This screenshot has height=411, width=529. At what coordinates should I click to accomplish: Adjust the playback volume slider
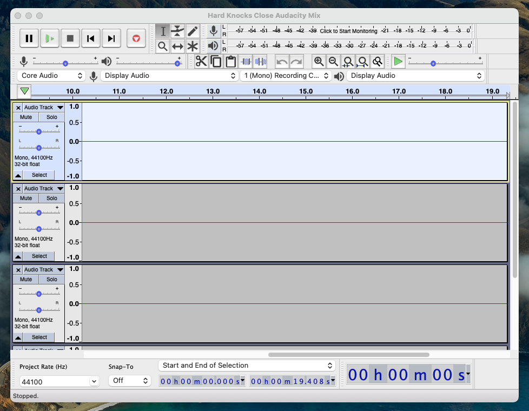point(177,63)
